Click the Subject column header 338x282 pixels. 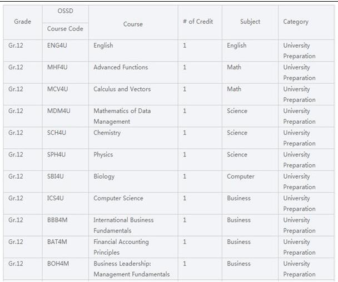pos(250,22)
